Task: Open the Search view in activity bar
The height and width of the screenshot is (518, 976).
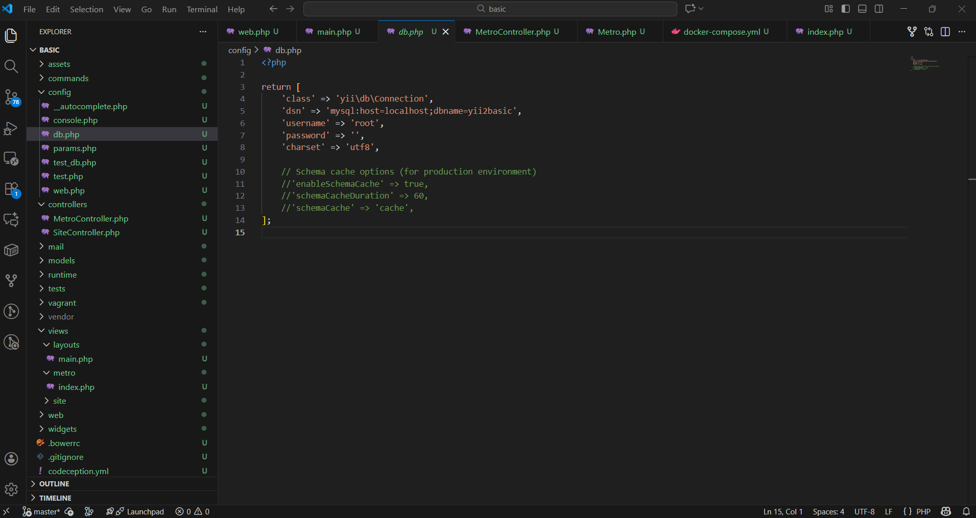Action: (x=11, y=66)
